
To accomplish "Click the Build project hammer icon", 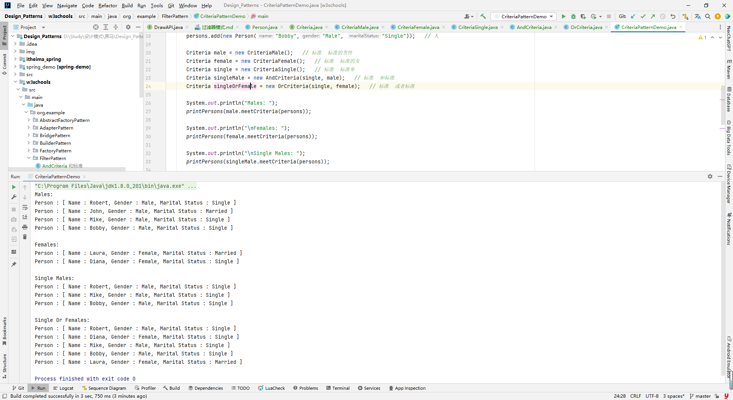I will pos(483,16).
